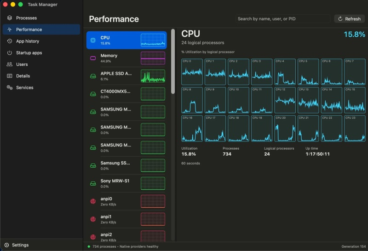Click '734 processes · Native providers healthy' status

[x=125, y=246]
